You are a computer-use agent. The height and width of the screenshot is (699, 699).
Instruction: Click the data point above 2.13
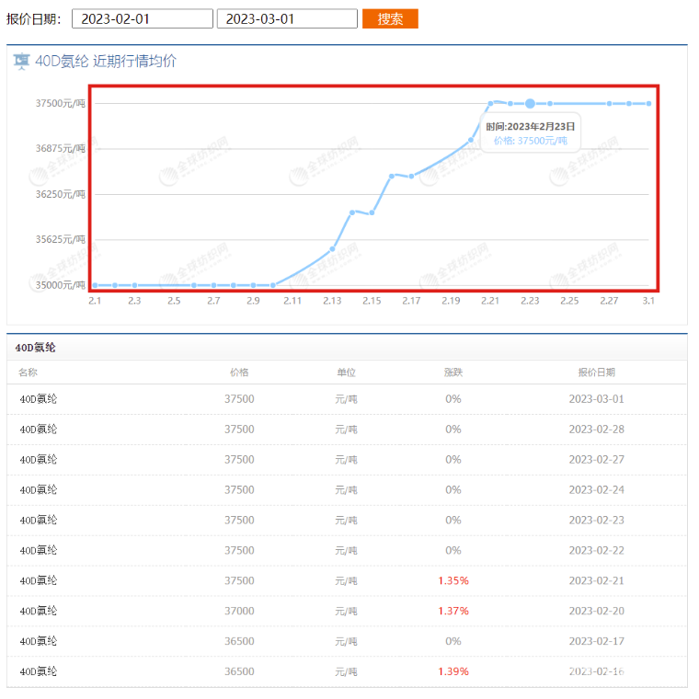coord(332,248)
